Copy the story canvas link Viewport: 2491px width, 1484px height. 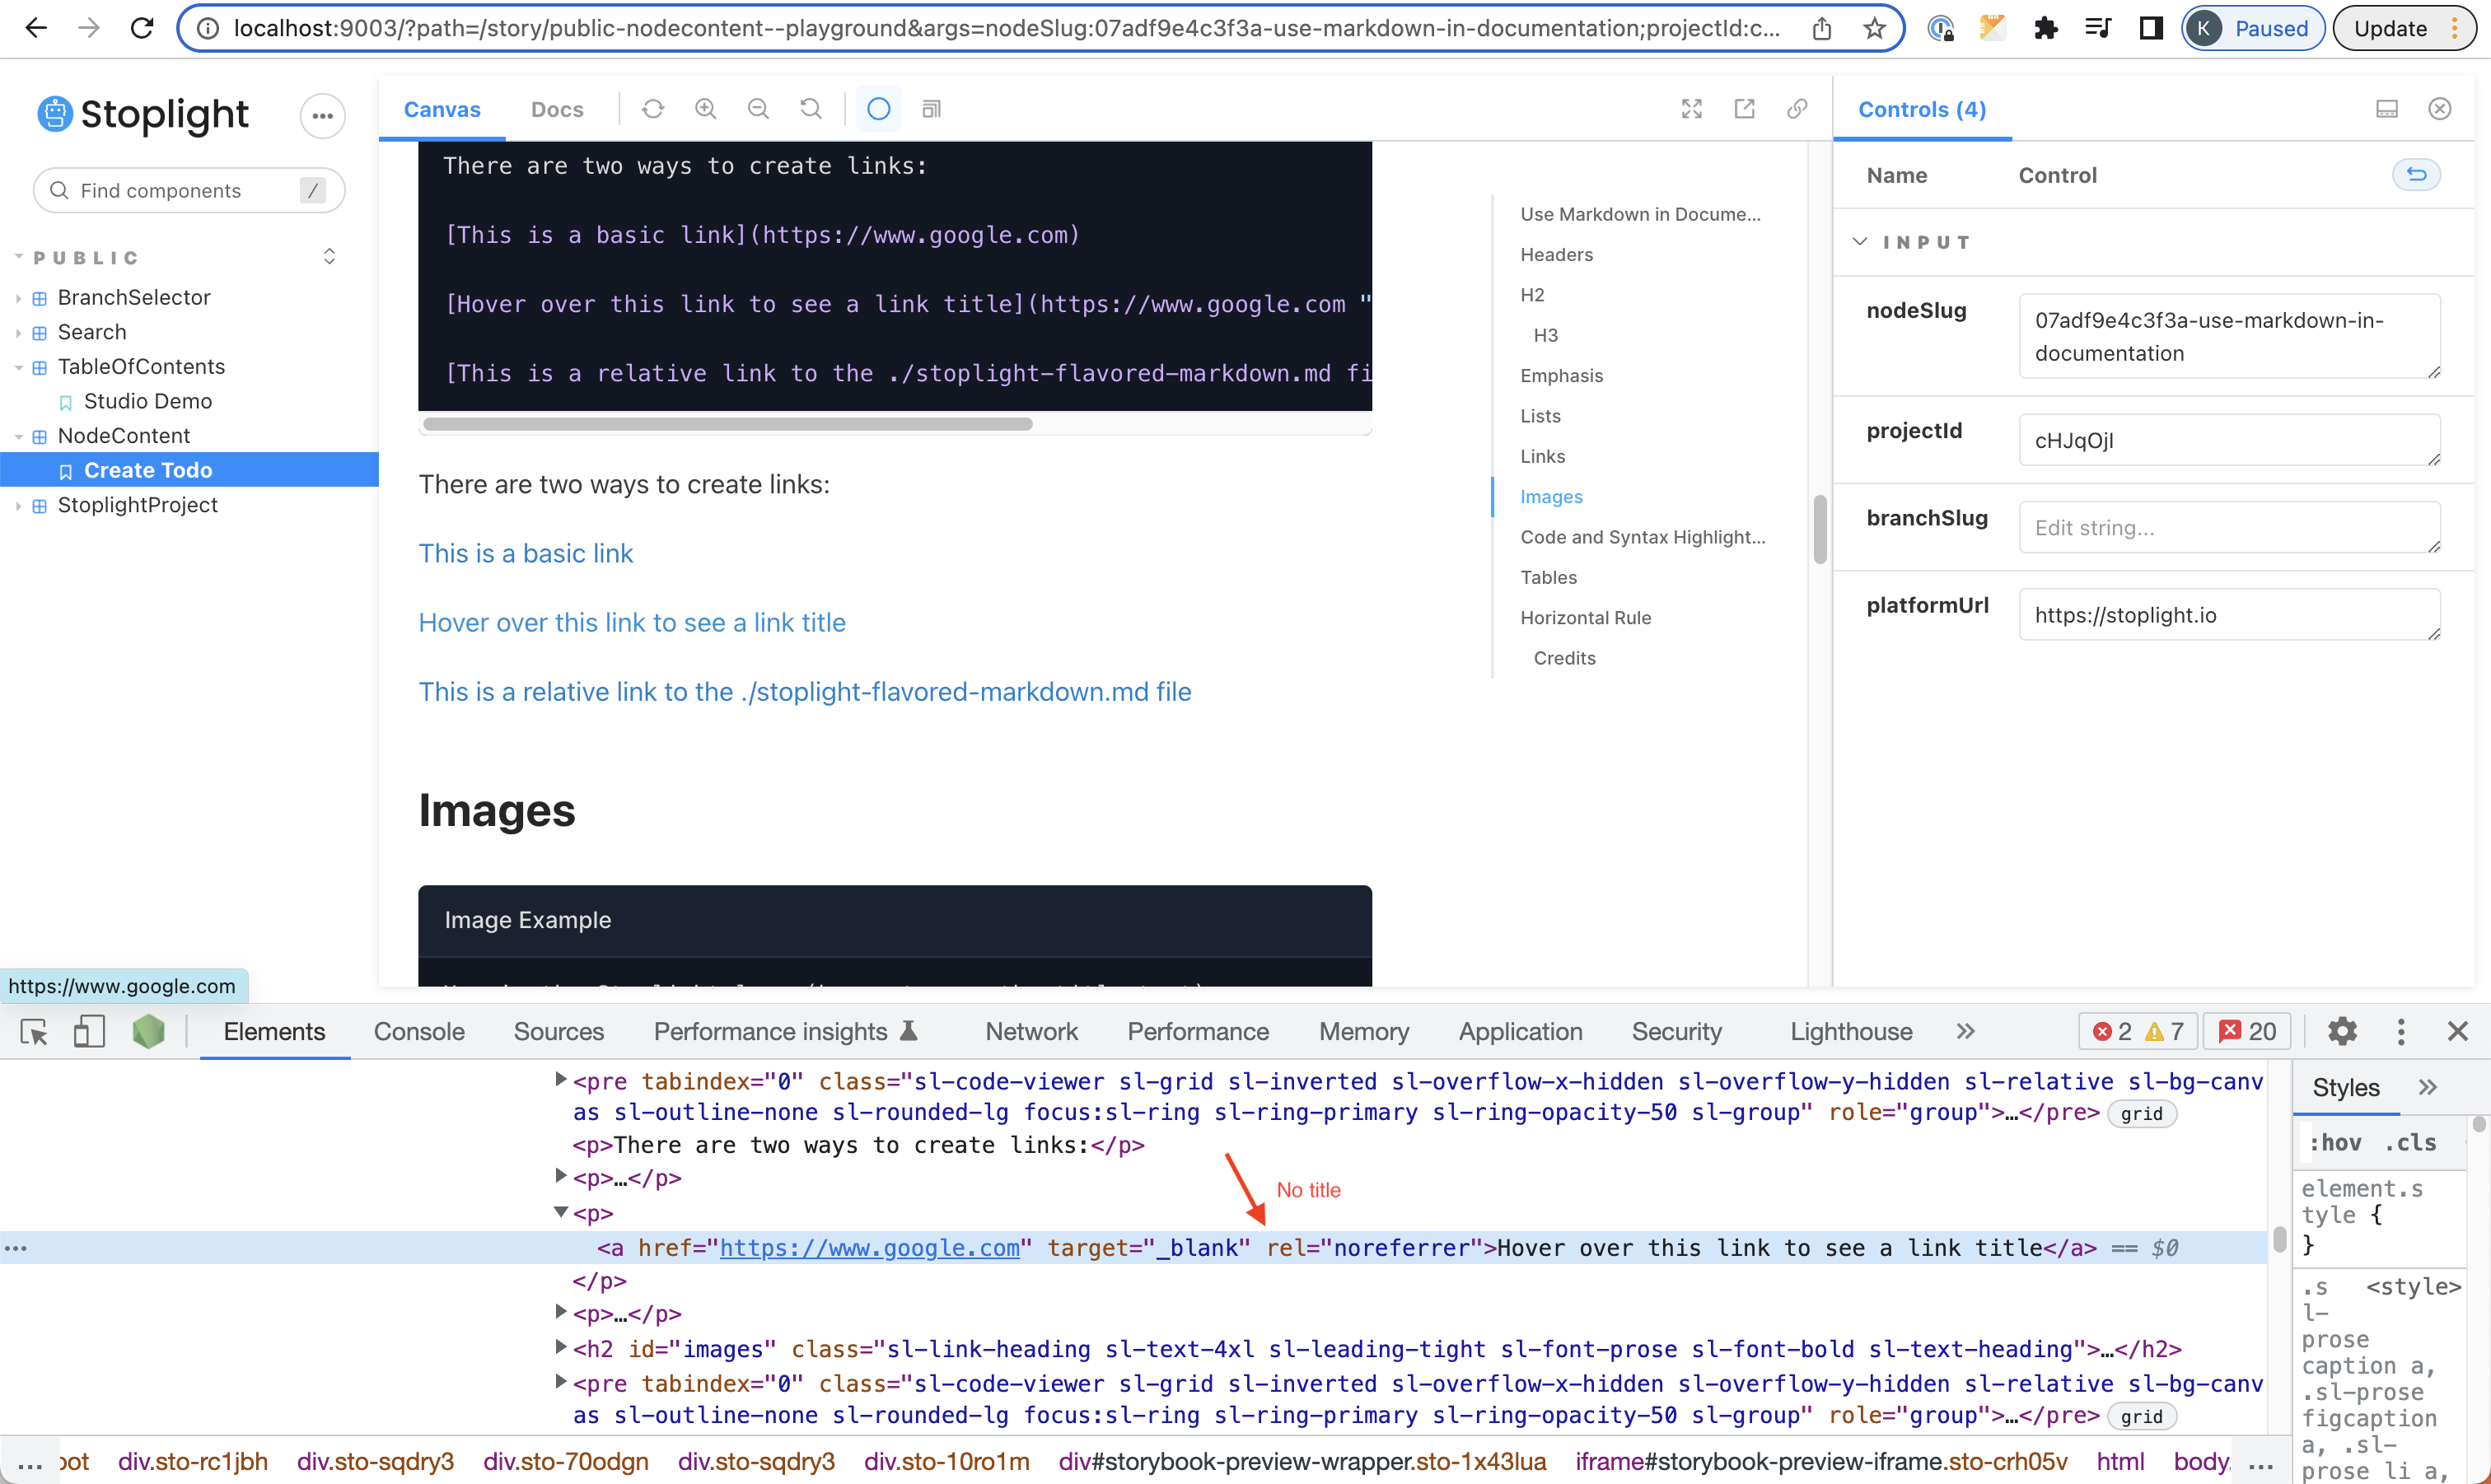[1797, 108]
